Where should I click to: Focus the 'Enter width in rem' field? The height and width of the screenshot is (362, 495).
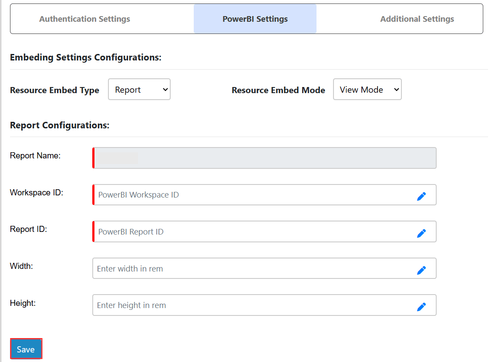265,268
